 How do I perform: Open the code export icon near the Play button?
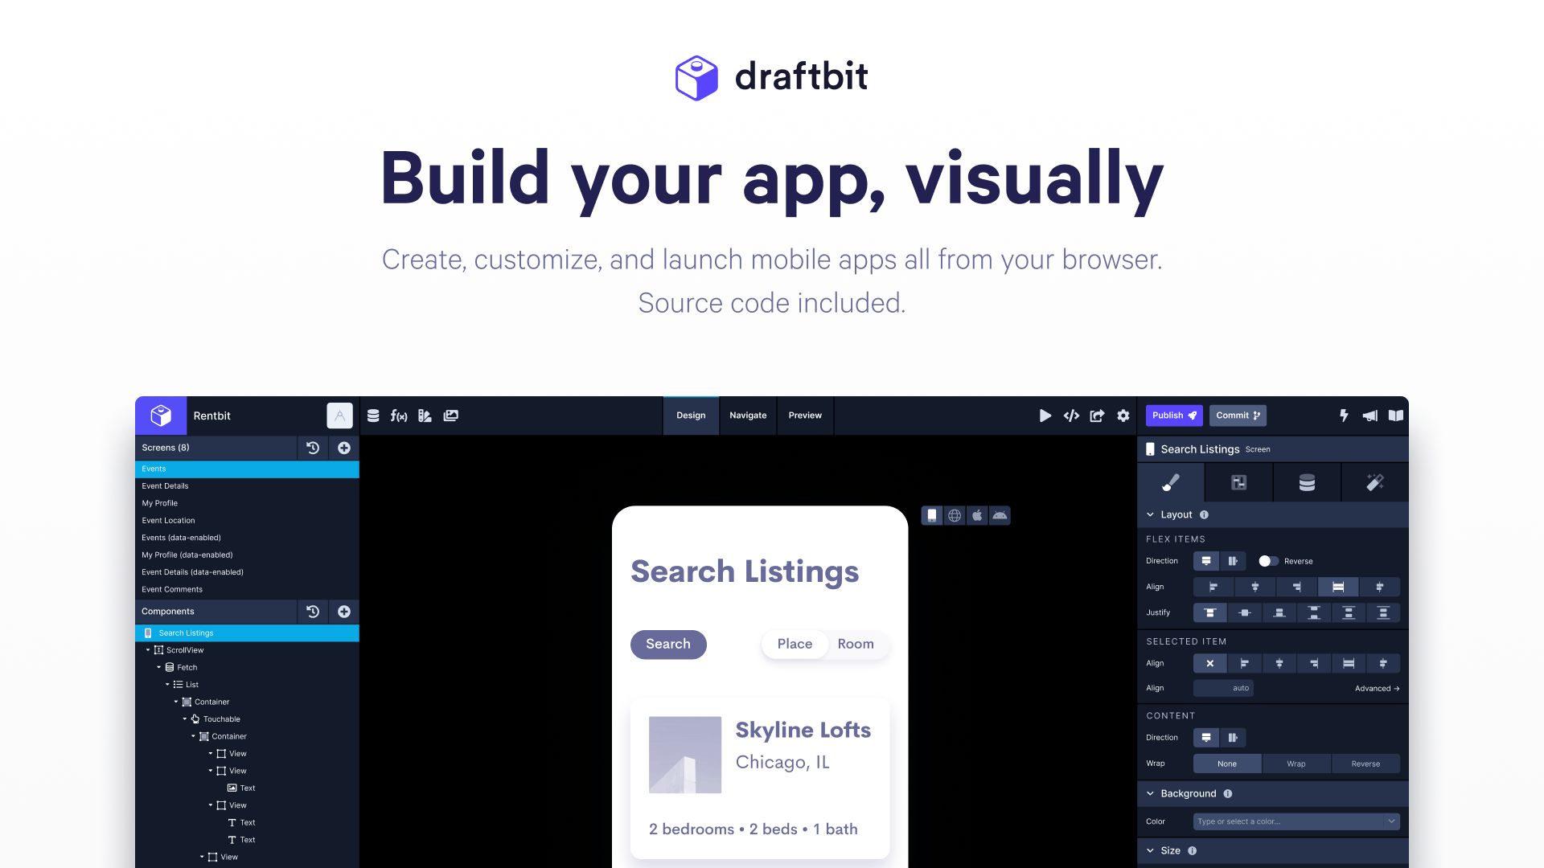point(1071,416)
